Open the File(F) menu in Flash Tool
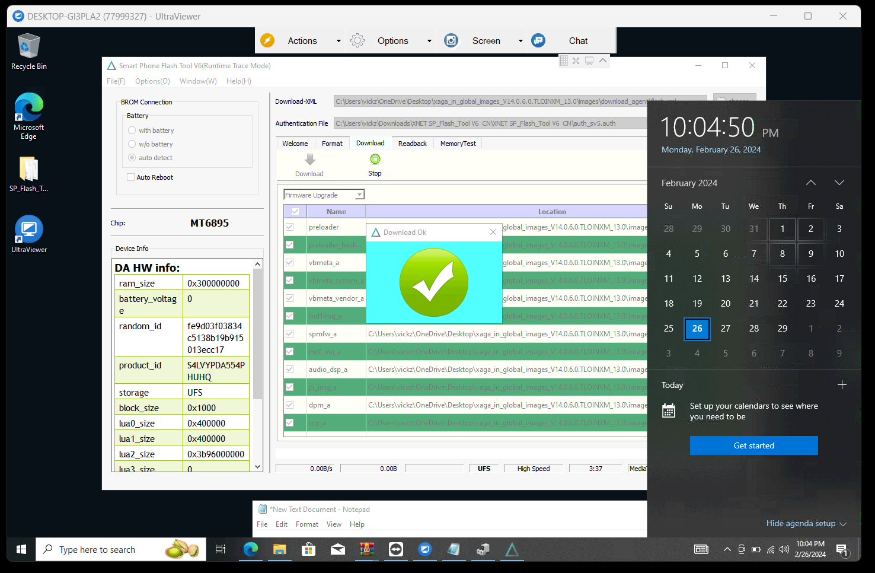The height and width of the screenshot is (573, 875). pyautogui.click(x=116, y=81)
